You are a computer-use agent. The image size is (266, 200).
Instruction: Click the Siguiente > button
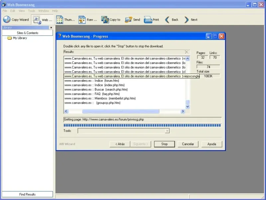point(140,144)
